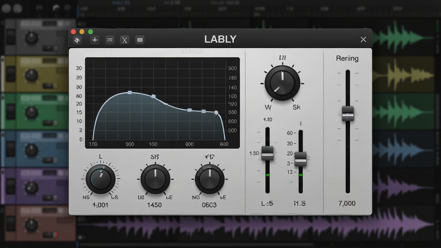Click the 1,001 value under the L knob

(100, 205)
